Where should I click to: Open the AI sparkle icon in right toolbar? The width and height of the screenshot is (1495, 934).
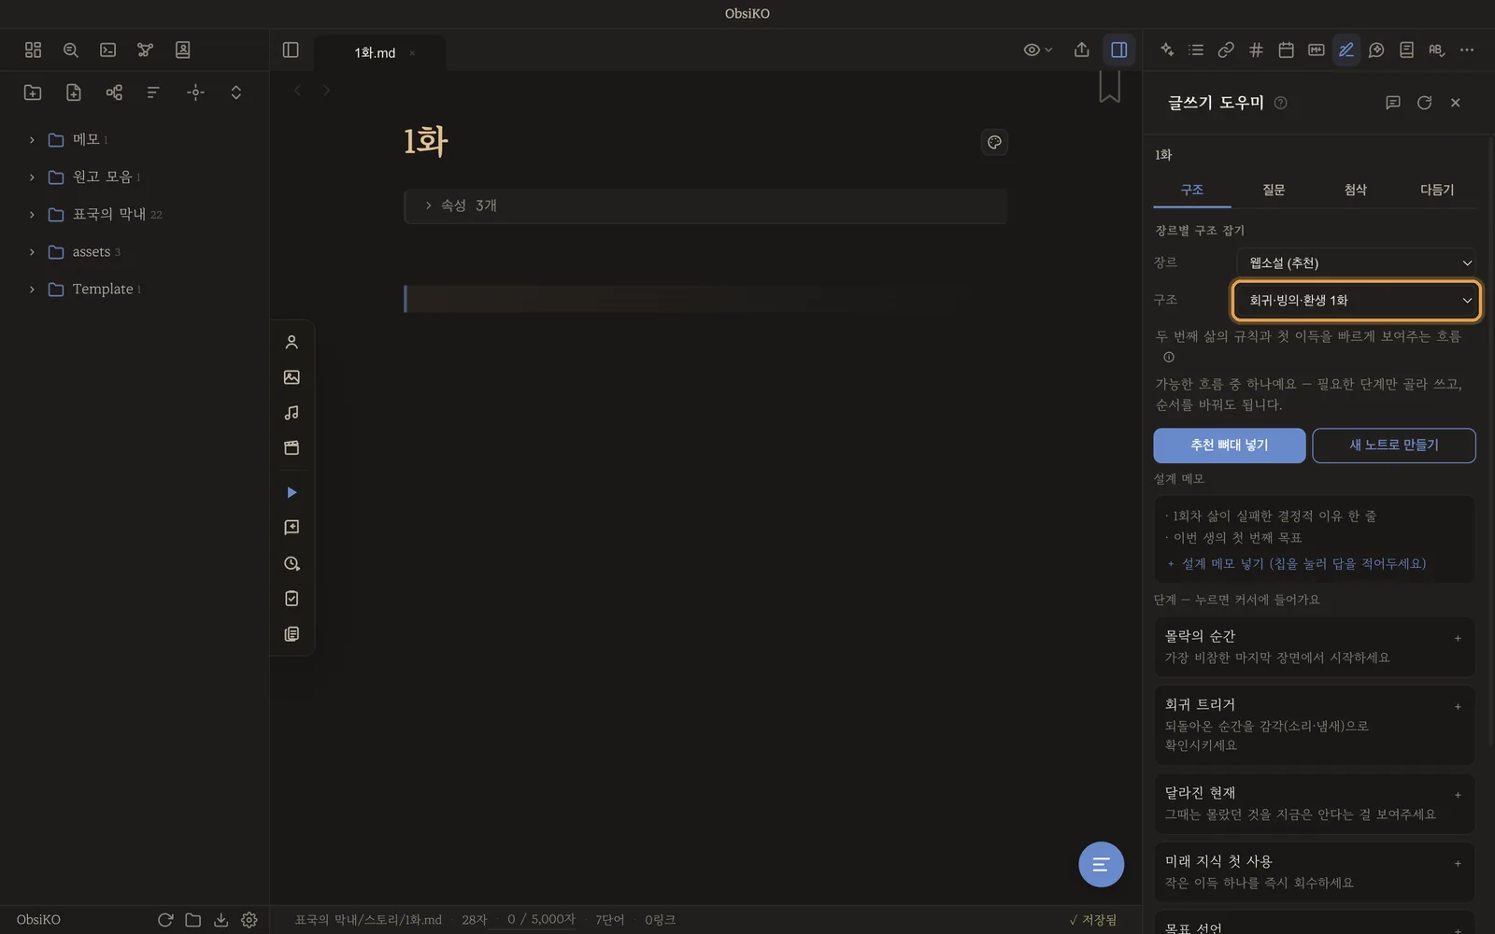point(1166,50)
